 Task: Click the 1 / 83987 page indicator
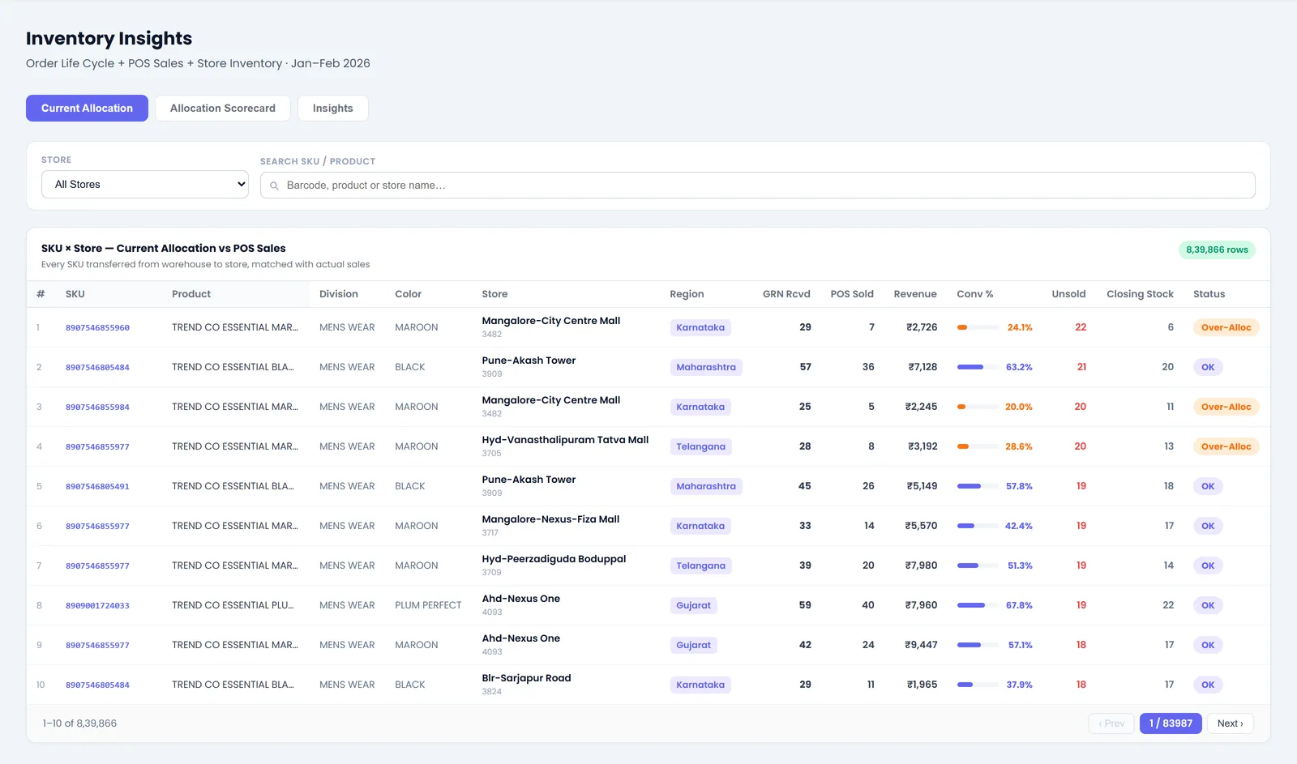(1171, 723)
